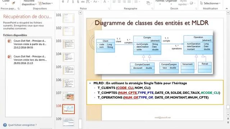Click the font color A button
This screenshot has width=230, height=129.
point(105,1)
